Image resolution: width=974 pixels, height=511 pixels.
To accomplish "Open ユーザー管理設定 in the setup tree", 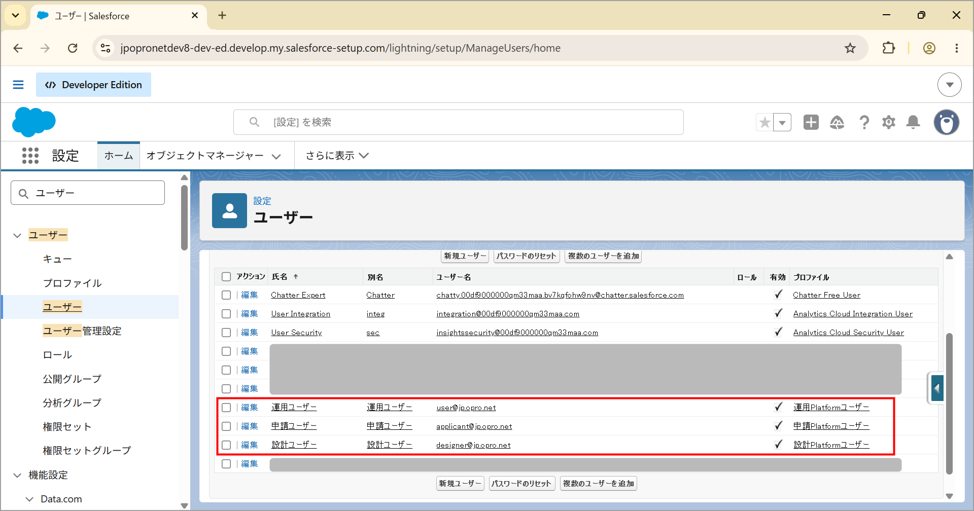I will click(82, 331).
